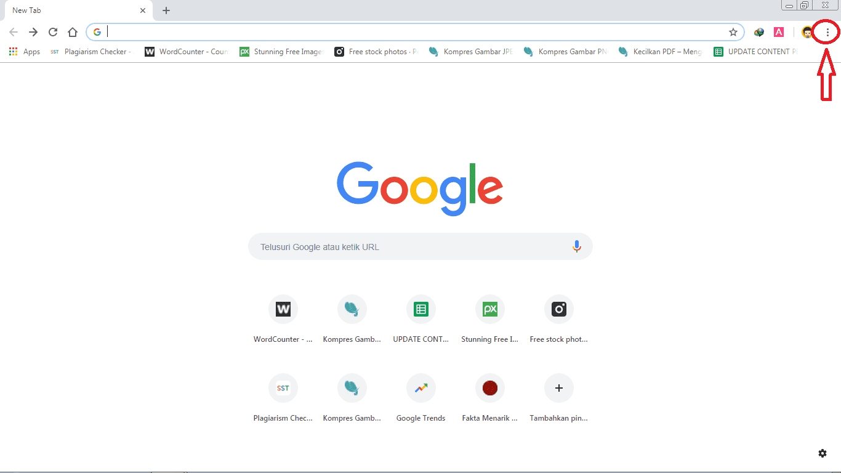
Task: Open Google Trends shortcut tile
Action: [421, 398]
